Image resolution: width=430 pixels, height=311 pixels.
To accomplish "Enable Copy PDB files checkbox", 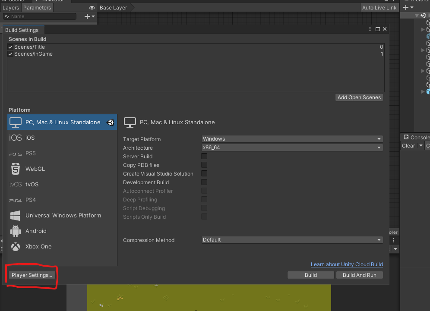I will tap(204, 165).
